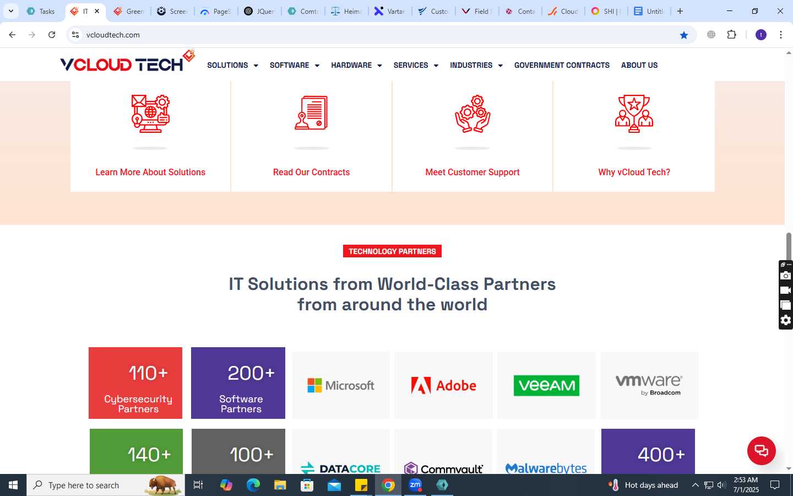Open Chrome extensions puzzle icon

(731, 35)
